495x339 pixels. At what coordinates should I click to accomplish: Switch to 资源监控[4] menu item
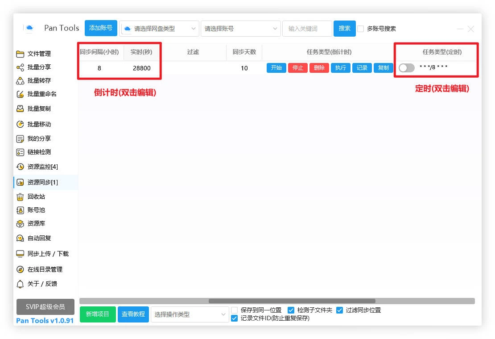point(42,167)
